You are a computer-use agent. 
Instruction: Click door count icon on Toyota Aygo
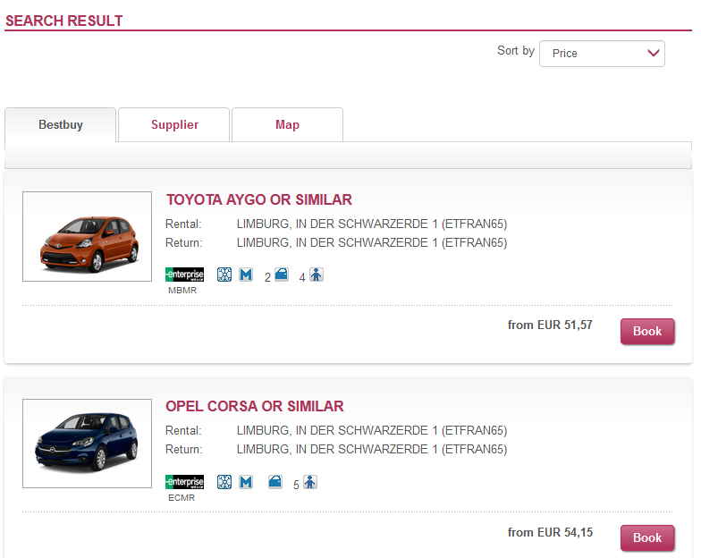tap(282, 275)
